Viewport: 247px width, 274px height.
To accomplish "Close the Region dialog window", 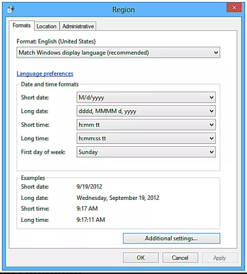I will click(x=234, y=8).
